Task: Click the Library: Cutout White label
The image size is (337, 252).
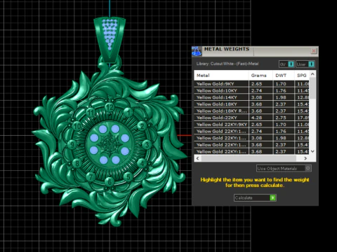Action: coord(227,64)
